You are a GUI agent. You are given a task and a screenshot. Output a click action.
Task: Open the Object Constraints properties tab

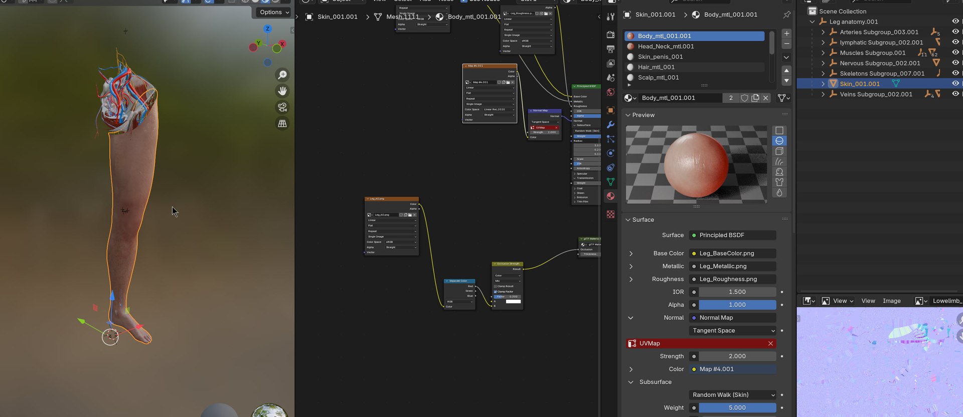pyautogui.click(x=610, y=168)
